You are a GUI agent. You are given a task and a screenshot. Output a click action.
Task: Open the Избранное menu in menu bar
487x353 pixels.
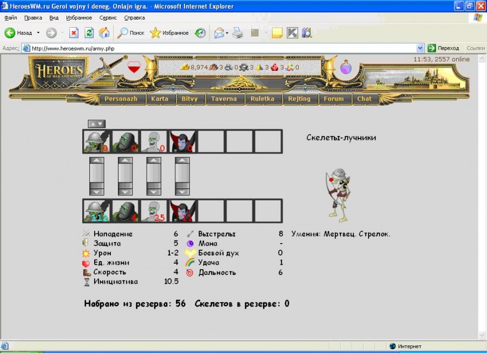79,18
